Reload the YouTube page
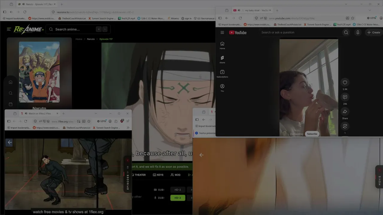The width and height of the screenshot is (383, 215). point(240,18)
